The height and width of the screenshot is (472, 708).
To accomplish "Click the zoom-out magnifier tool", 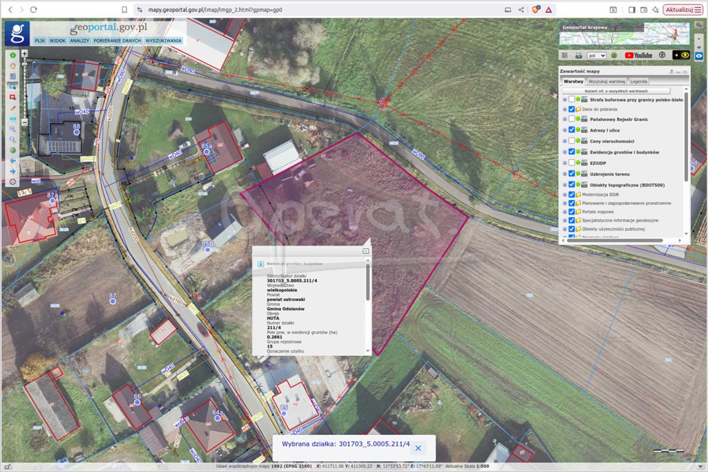I will click(13, 140).
